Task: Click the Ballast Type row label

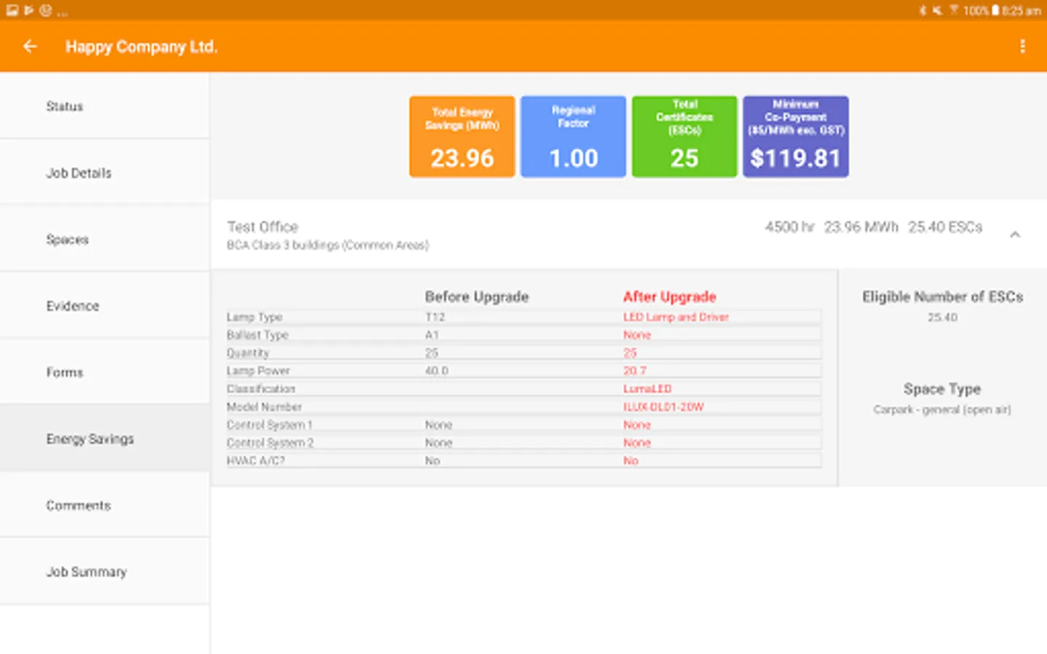Action: (x=257, y=335)
